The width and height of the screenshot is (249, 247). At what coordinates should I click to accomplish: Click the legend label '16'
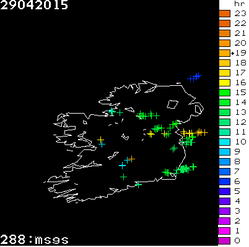pos(240,83)
